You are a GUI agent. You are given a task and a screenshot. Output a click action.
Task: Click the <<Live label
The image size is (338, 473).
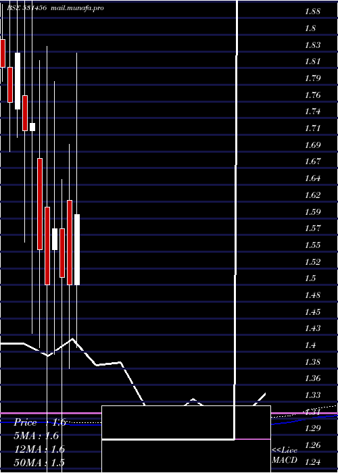point(285,451)
